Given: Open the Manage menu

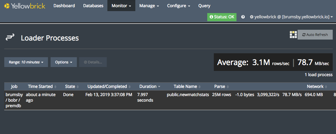Looking at the screenshot, I should pyautogui.click(x=149, y=6).
